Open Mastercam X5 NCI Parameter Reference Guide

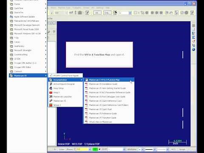[109, 93]
